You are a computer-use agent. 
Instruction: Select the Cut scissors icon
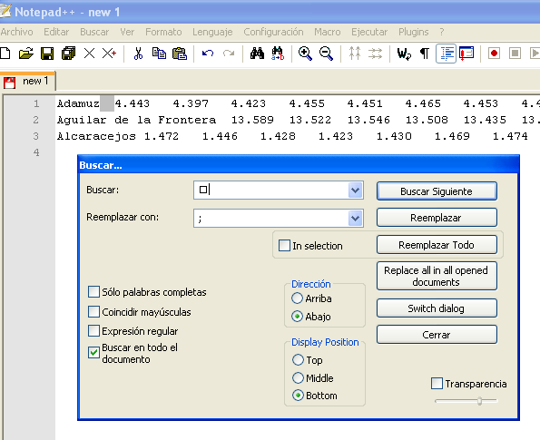pyautogui.click(x=138, y=54)
